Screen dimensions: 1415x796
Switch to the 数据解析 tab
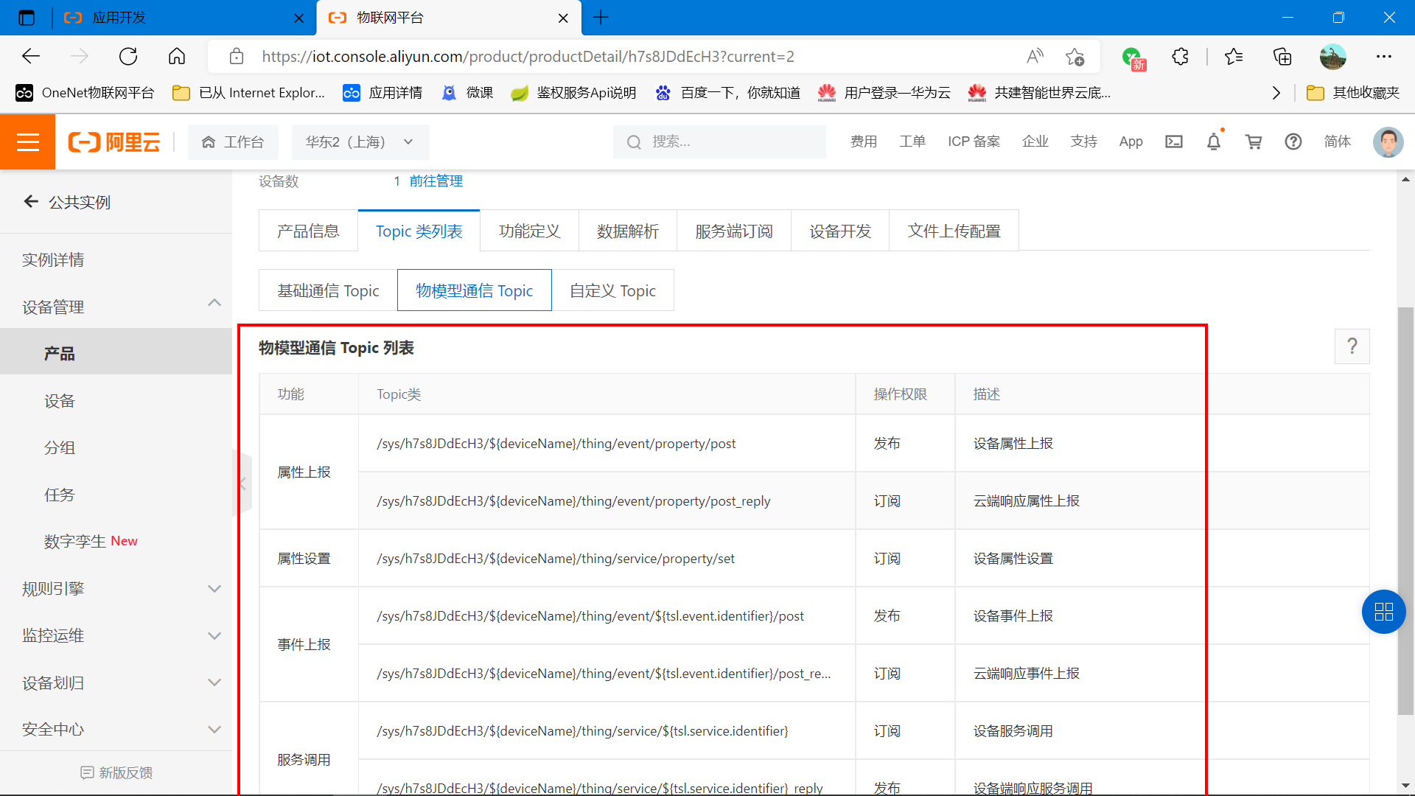click(628, 231)
